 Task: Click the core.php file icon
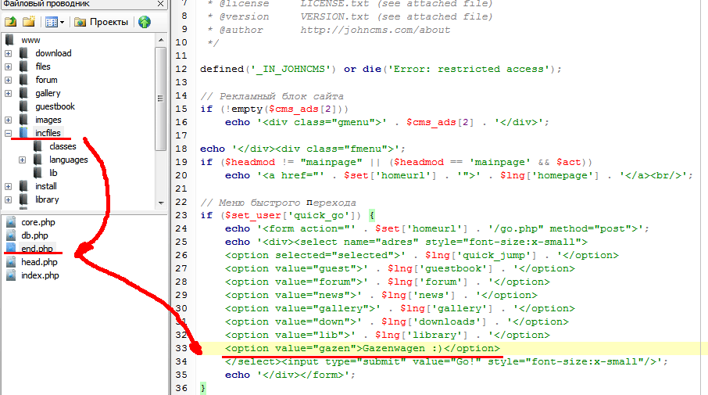coord(11,222)
